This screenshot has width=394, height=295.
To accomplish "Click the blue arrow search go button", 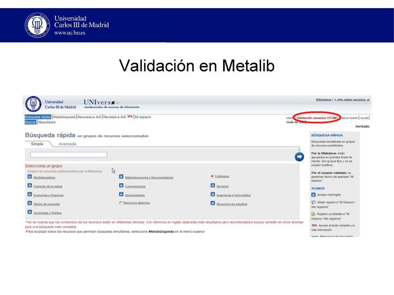I will tap(299, 157).
